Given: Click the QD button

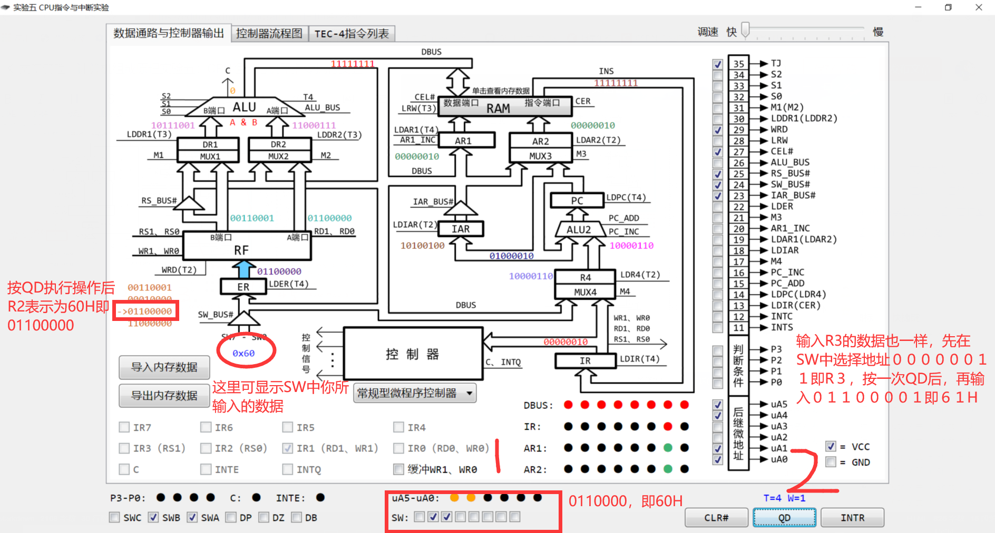Looking at the screenshot, I should click(784, 518).
